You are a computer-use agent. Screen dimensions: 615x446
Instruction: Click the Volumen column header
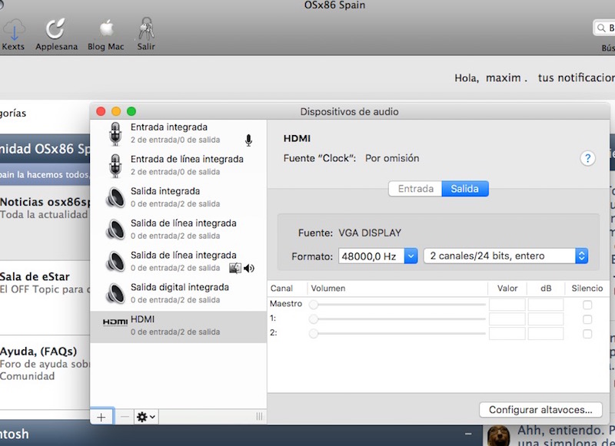point(328,288)
